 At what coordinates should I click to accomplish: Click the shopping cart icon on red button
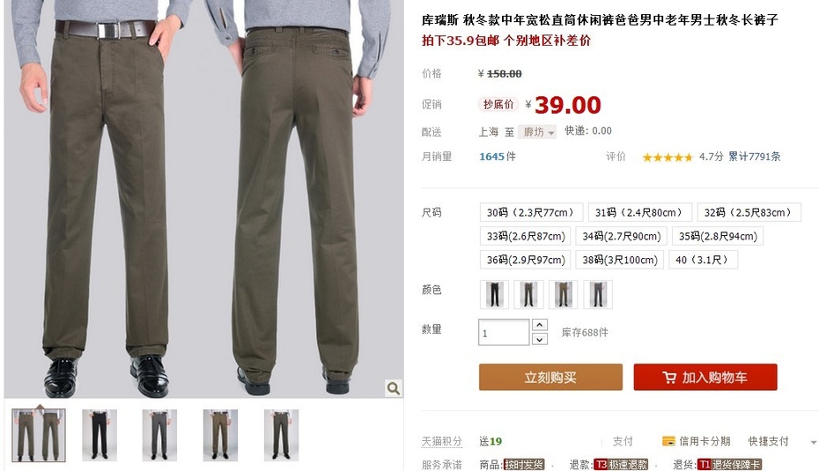pyautogui.click(x=669, y=377)
